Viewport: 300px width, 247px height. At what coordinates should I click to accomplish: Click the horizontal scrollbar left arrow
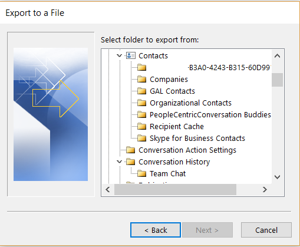pyautogui.click(x=108, y=190)
